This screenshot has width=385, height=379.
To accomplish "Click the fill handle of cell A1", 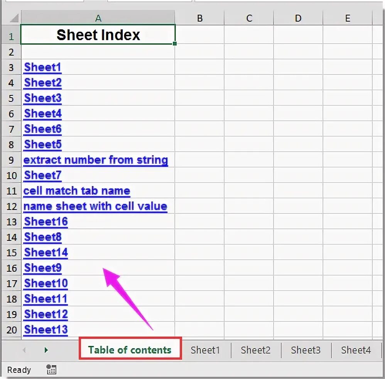I will (175, 44).
